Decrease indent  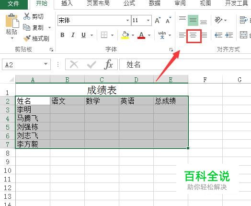pyautogui.click(x=218, y=35)
